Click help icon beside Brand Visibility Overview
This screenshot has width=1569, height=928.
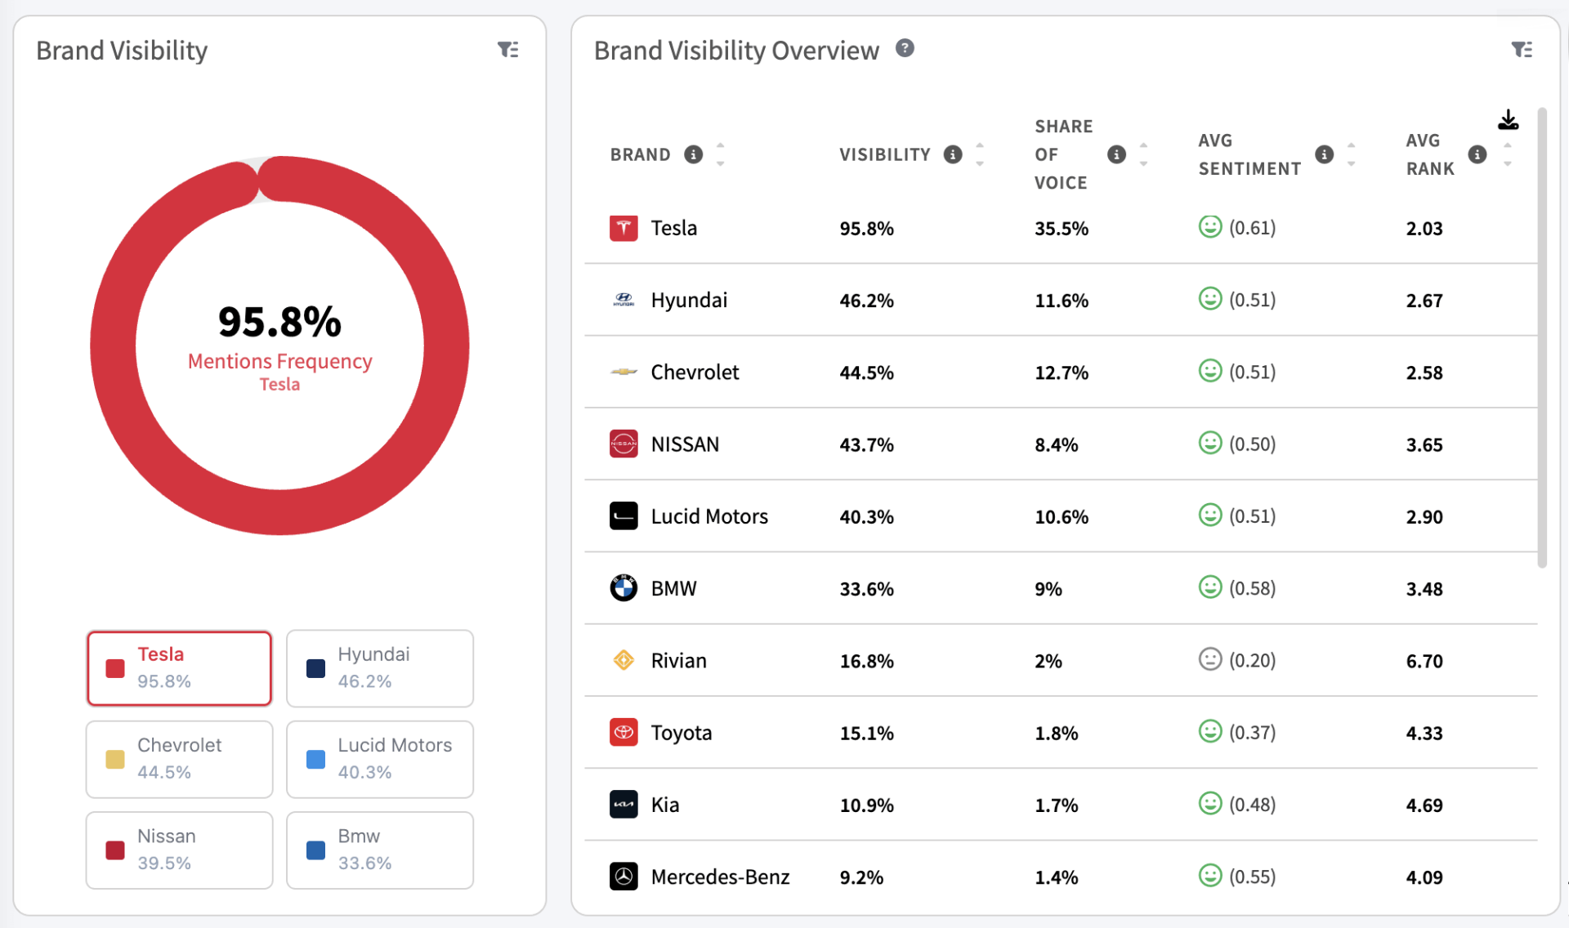[905, 48]
